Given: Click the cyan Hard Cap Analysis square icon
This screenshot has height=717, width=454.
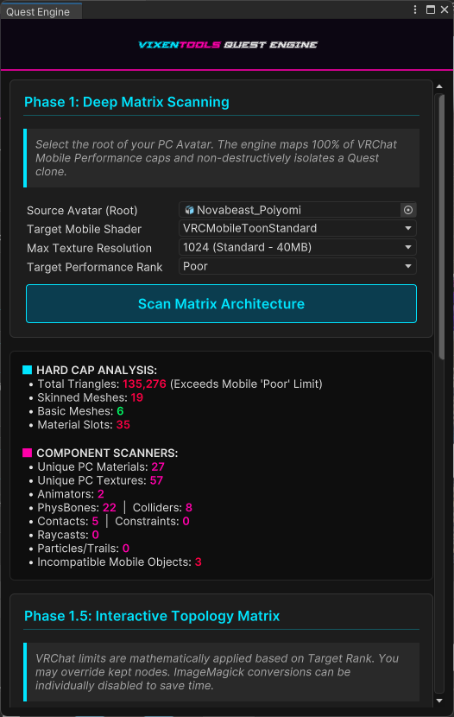Looking at the screenshot, I should 27,370.
